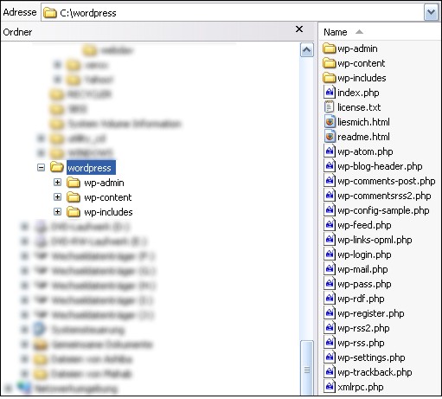
Task: Click the index.php file name
Action: tap(358, 93)
